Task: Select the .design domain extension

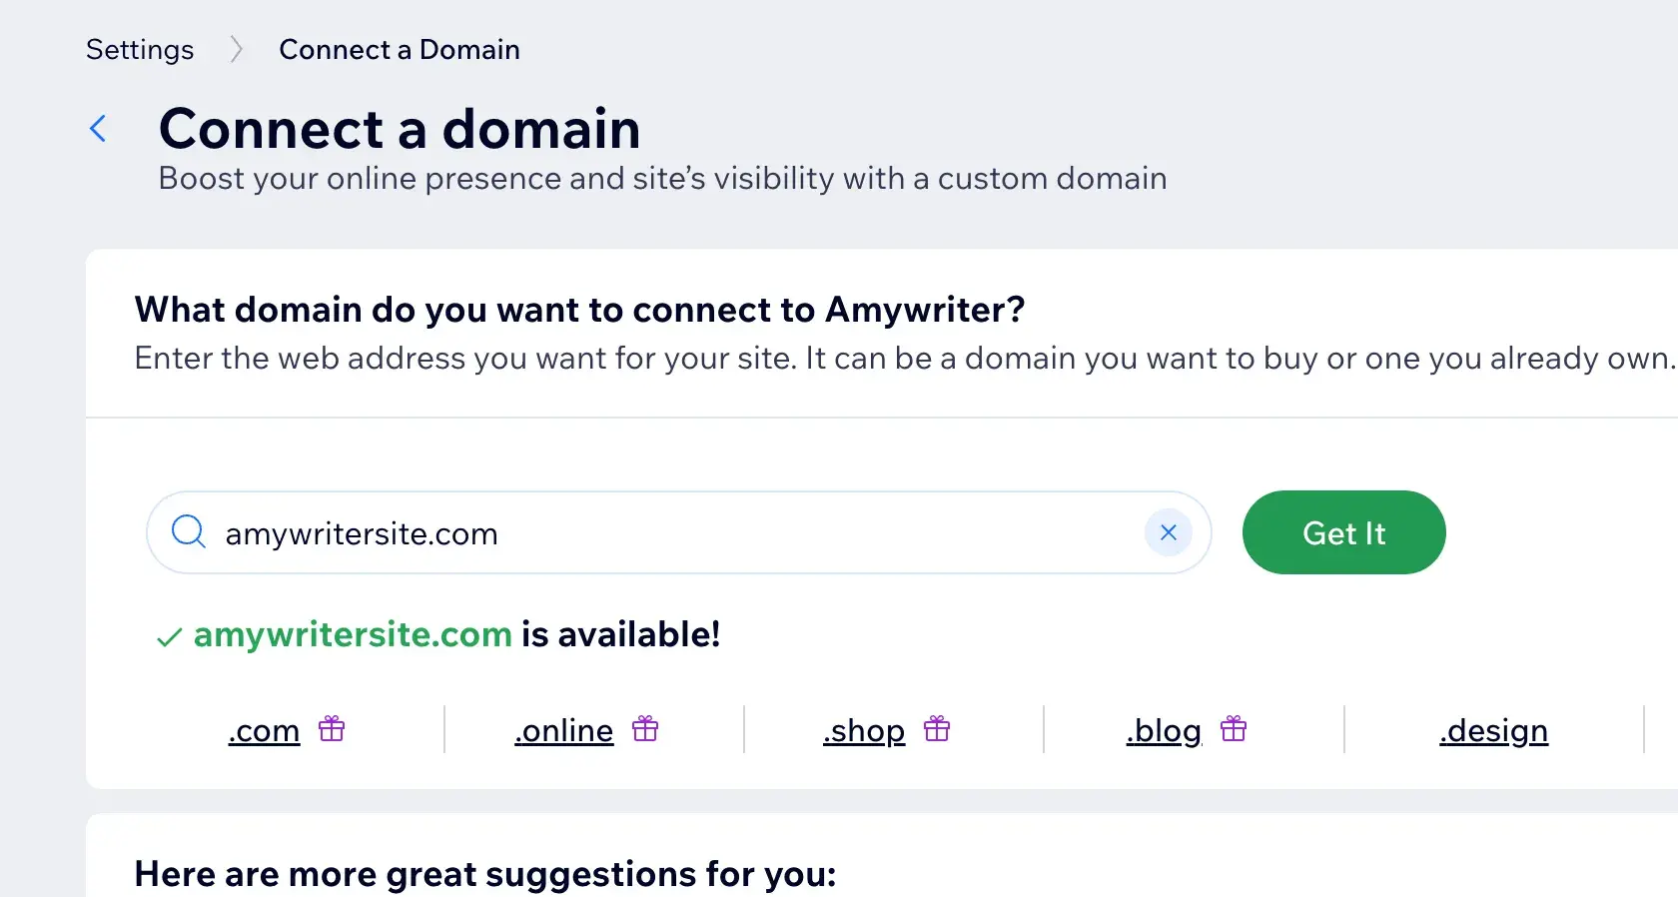Action: coord(1493,731)
